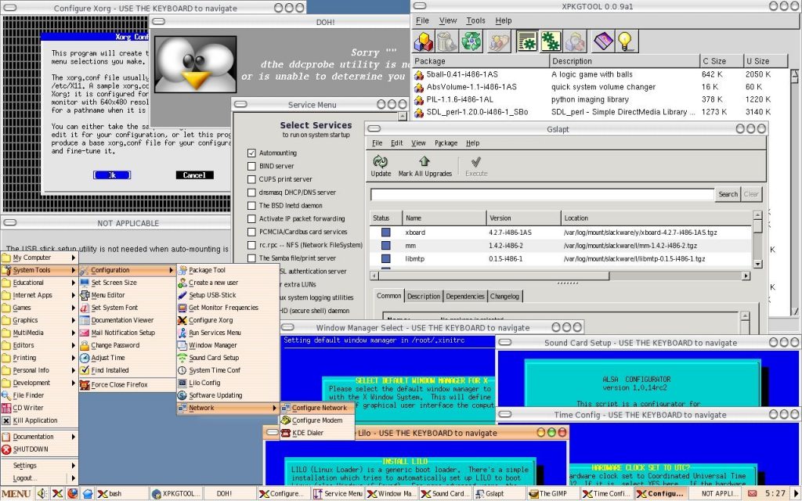Open the Tools menu in XPKGTOOL
The width and height of the screenshot is (802, 501).
476,20
